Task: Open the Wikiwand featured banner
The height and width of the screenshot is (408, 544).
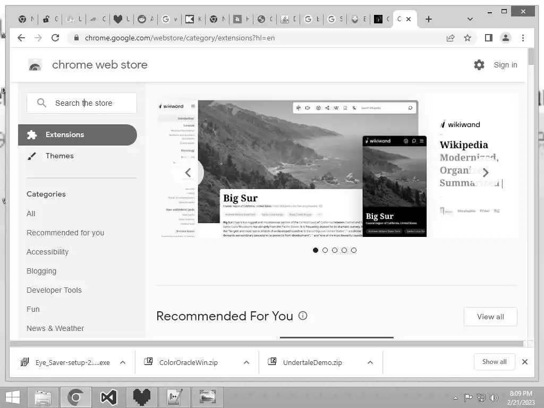Action: pos(336,165)
